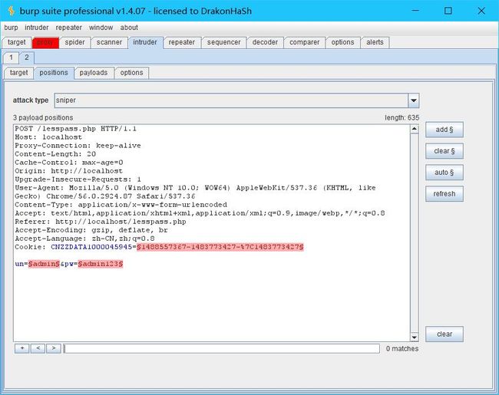Click the highlighted $admin$ payload position
Image resolution: width=499 pixels, height=395 pixels.
point(44,264)
